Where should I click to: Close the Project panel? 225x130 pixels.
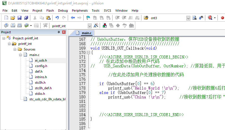pos(64,32)
